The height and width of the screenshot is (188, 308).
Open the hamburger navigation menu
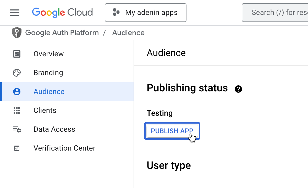pos(15,13)
